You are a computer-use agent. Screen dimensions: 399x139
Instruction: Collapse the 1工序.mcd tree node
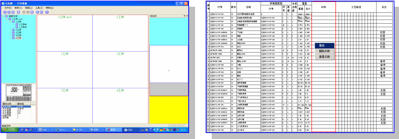[7, 19]
